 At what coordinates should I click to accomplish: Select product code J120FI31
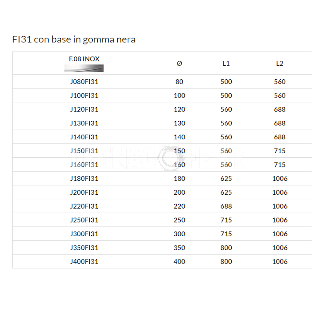[x=84, y=110]
